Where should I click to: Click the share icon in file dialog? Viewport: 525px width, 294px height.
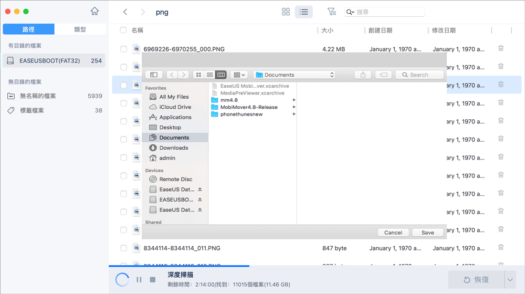click(x=363, y=75)
